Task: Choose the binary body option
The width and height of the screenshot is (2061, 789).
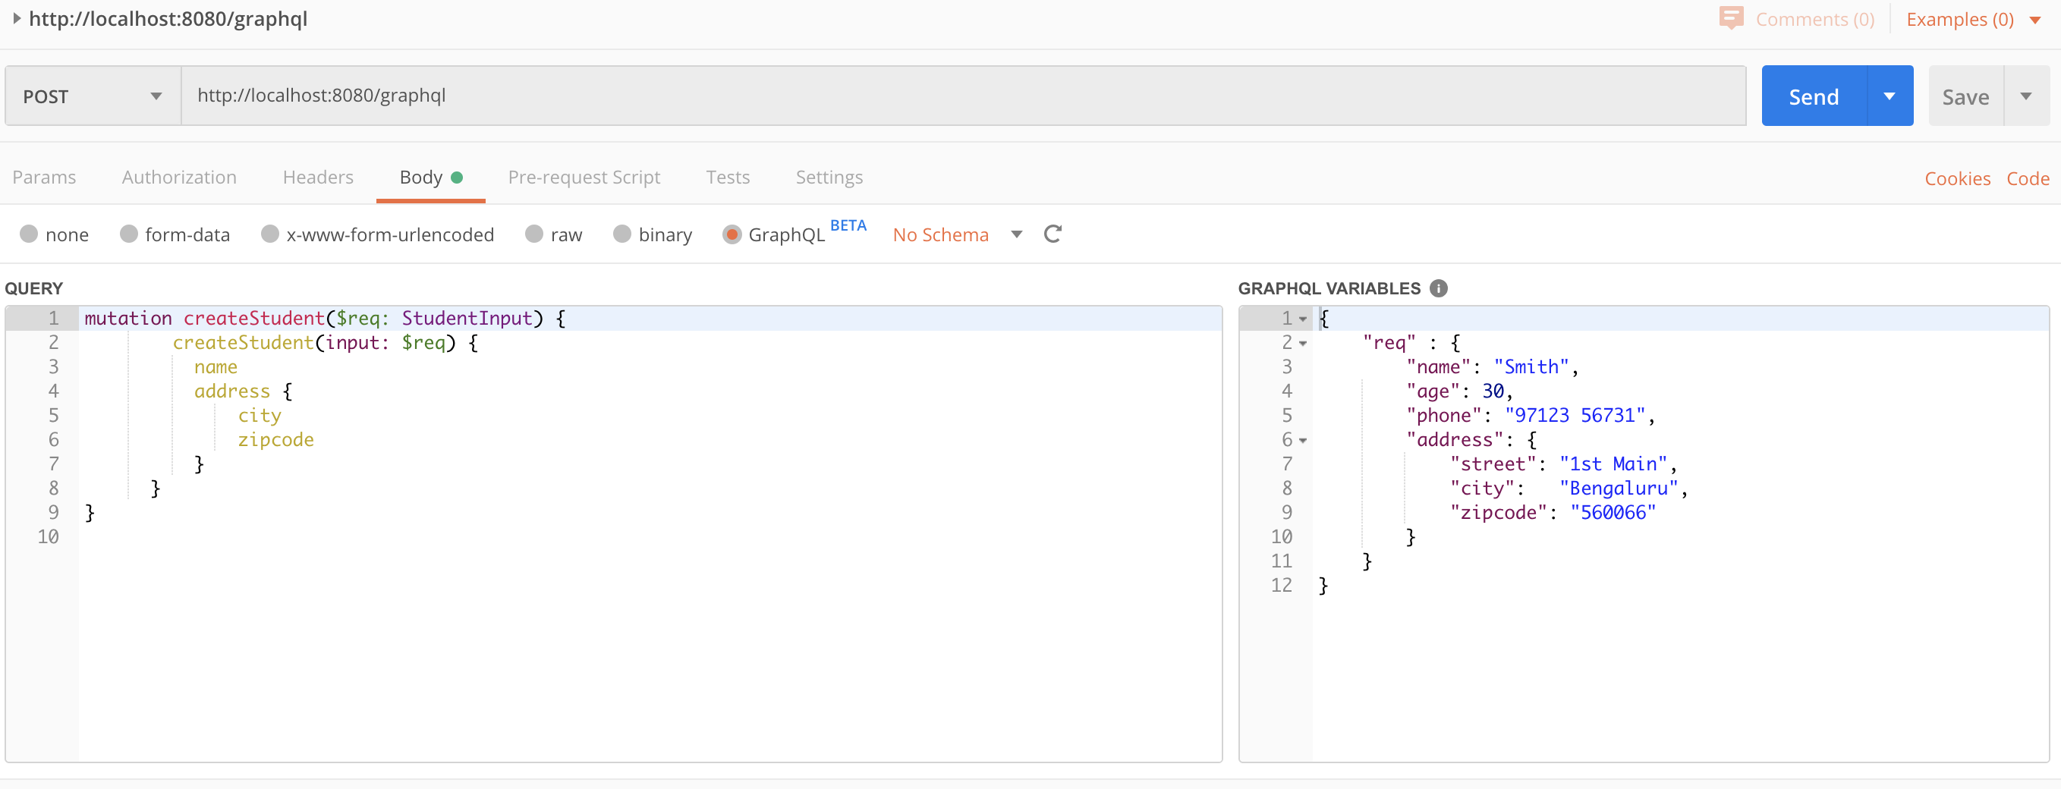Action: pos(621,234)
